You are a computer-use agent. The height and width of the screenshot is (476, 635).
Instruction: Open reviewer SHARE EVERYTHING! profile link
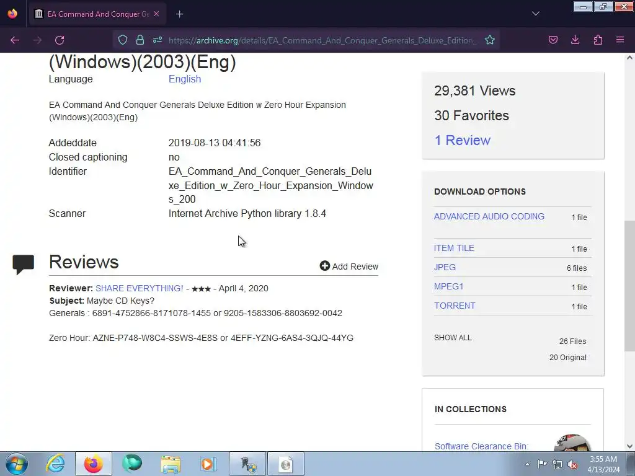140,288
